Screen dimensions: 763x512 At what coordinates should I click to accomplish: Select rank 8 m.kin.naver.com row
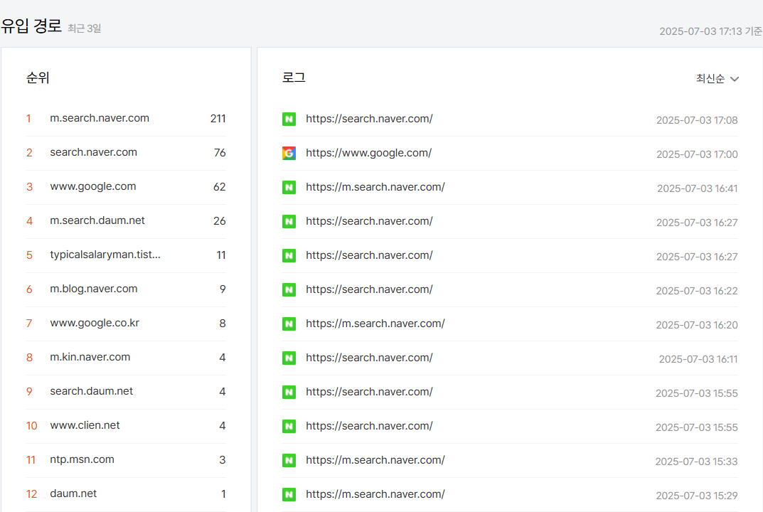[126, 357]
